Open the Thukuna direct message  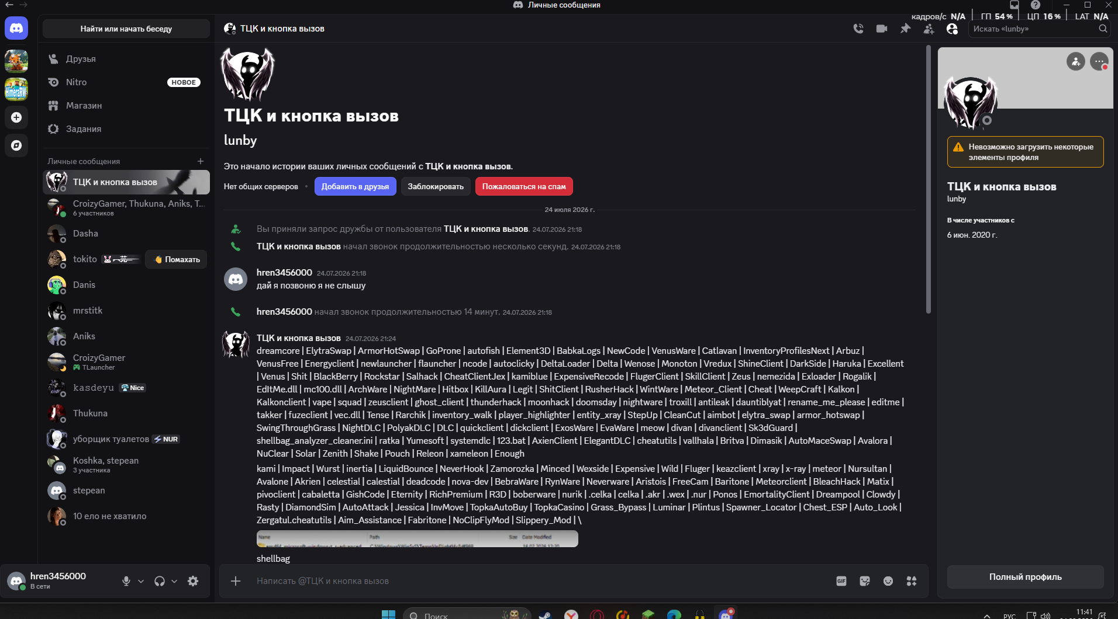tap(126, 413)
